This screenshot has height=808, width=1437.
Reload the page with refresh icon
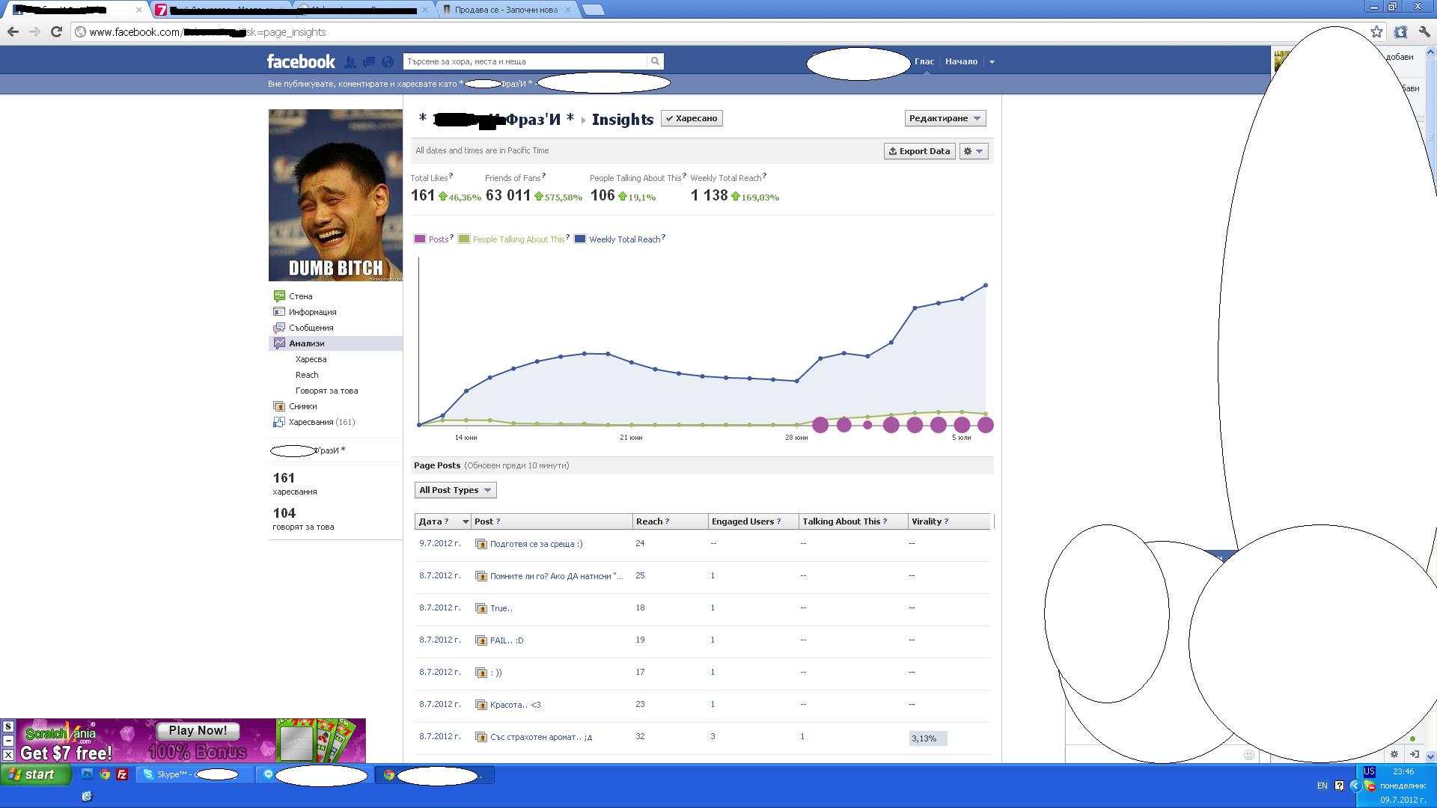[x=56, y=31]
